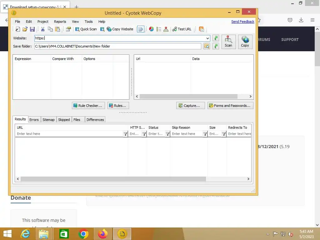This screenshot has width=320, height=240.
Task: Open the Tools menu
Action: [88, 22]
